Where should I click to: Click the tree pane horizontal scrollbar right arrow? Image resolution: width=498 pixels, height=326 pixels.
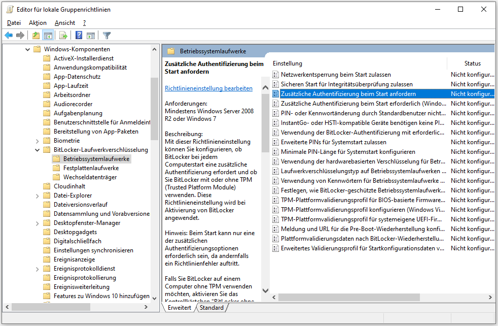coord(146,307)
